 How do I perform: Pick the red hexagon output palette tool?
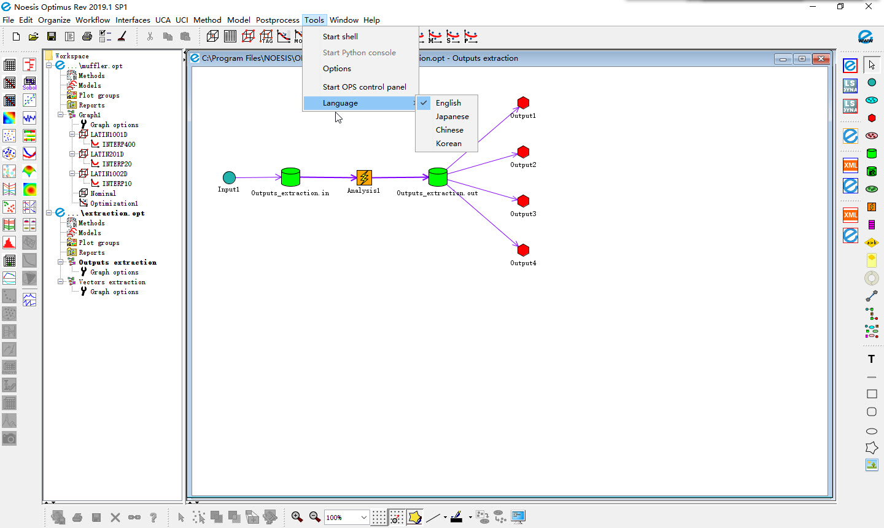pos(872,118)
